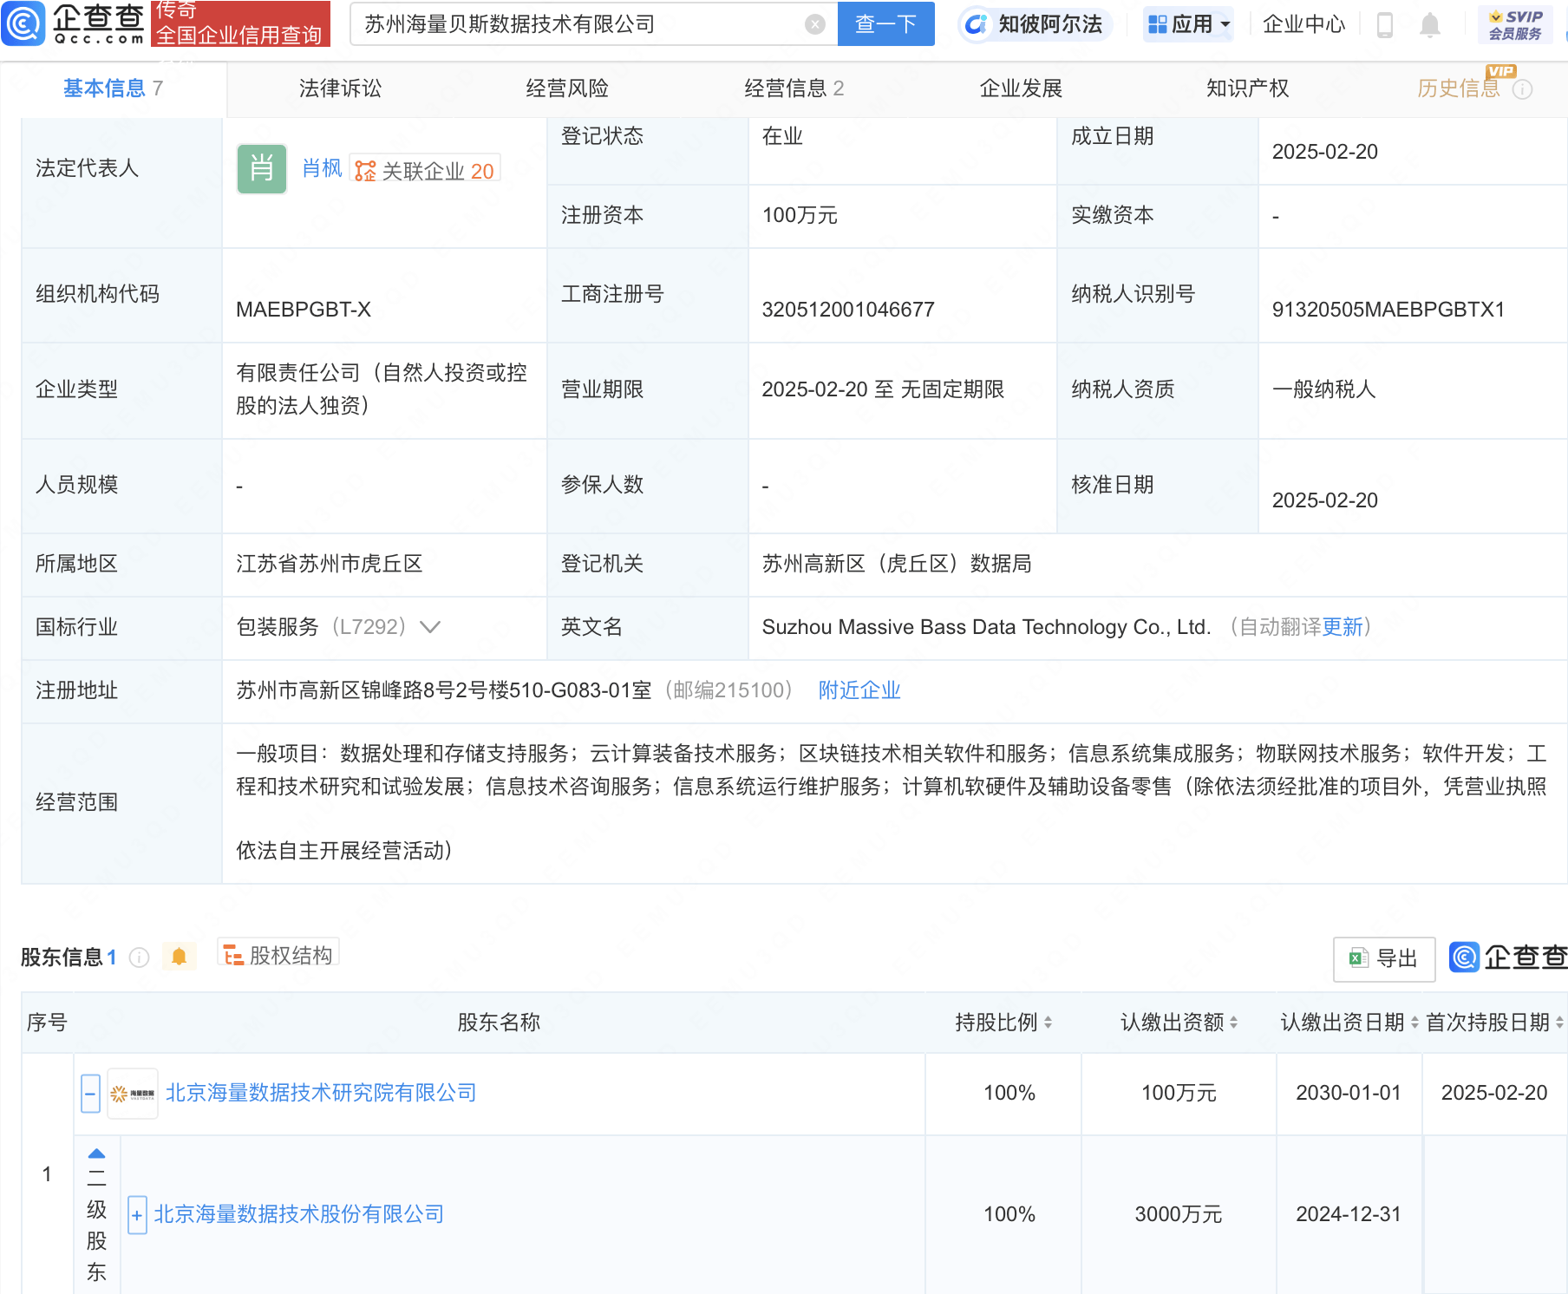Click the info icon beside 股东信息
Viewport: 1568px width, 1294px height.
[x=139, y=957]
